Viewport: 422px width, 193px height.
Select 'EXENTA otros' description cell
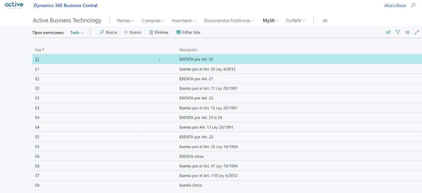click(191, 156)
